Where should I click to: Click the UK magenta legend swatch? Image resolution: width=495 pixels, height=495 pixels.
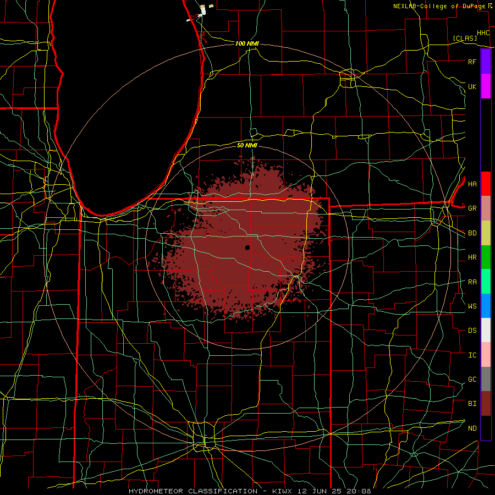[486, 86]
